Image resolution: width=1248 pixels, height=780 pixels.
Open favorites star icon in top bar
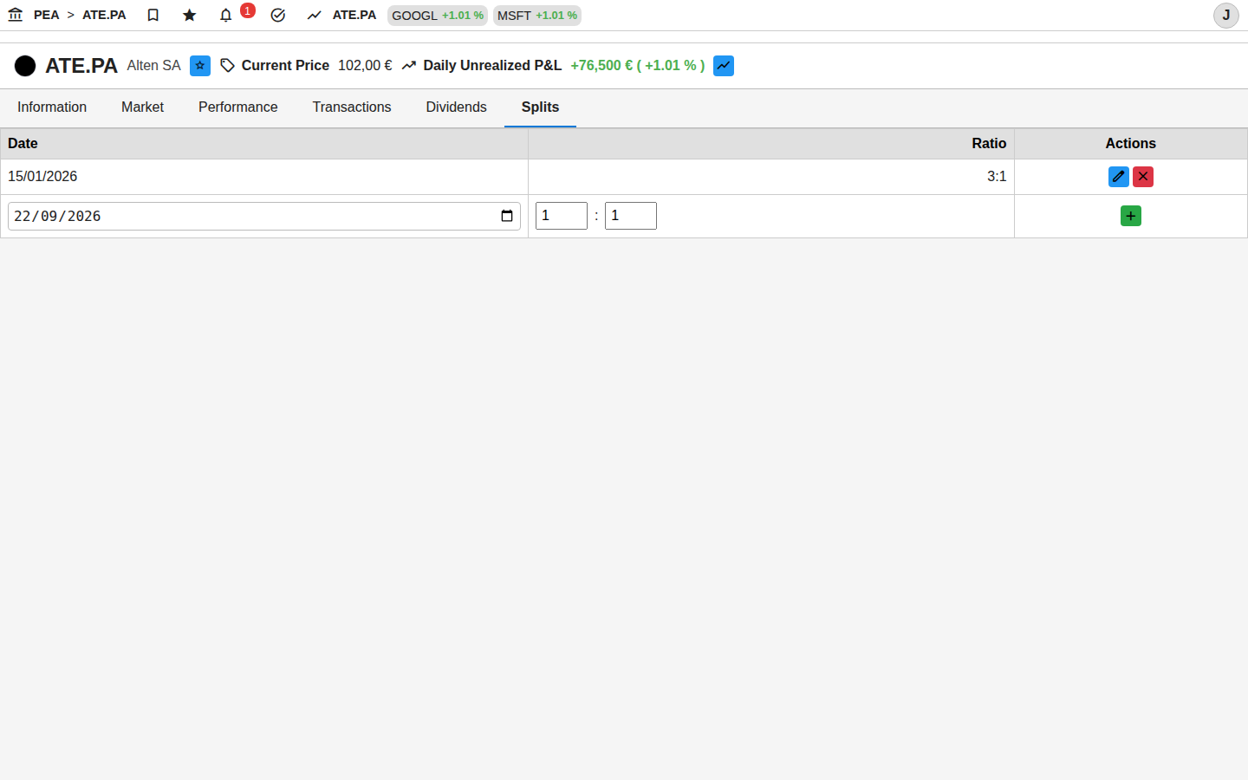(190, 15)
